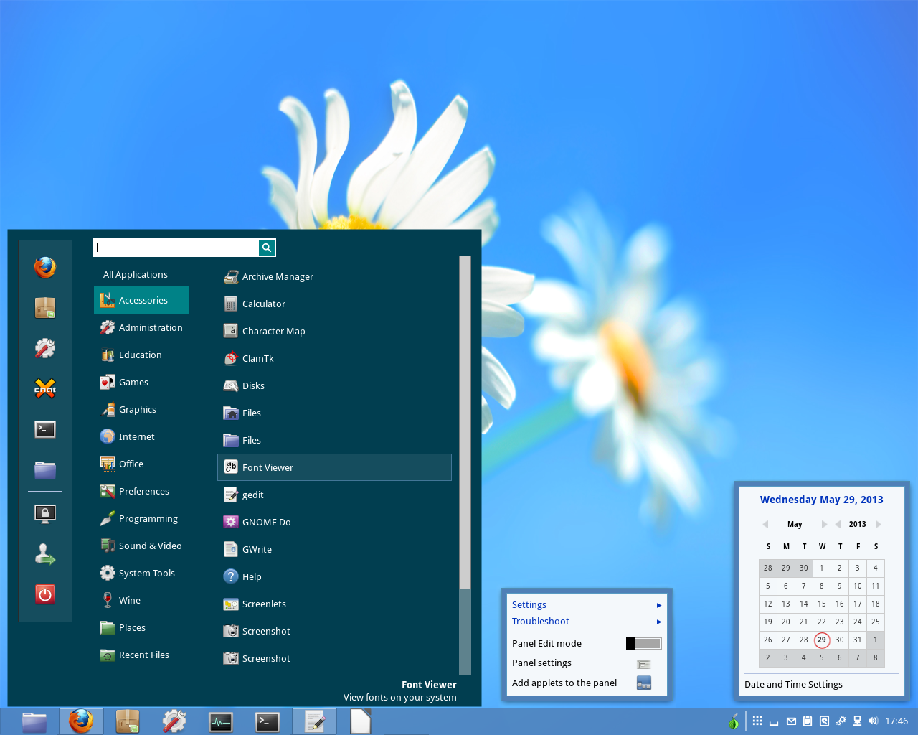This screenshot has width=918, height=735.
Task: Open Date and Time Settings
Action: tap(793, 685)
